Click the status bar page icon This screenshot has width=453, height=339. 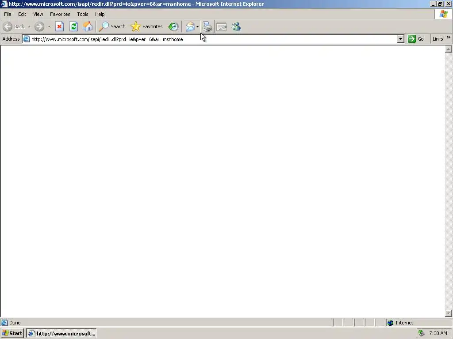pos(4,323)
